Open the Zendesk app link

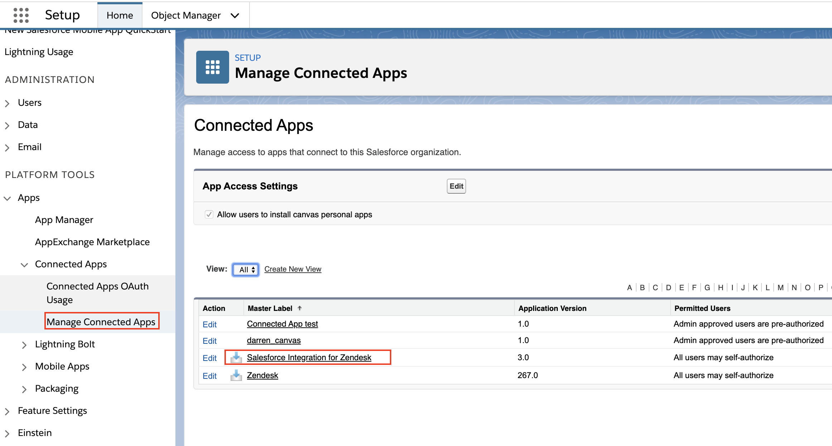click(262, 375)
